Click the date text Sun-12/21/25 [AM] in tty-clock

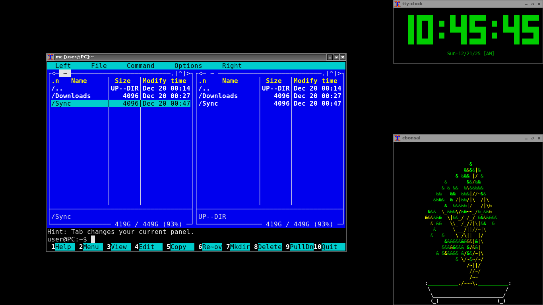471,54
